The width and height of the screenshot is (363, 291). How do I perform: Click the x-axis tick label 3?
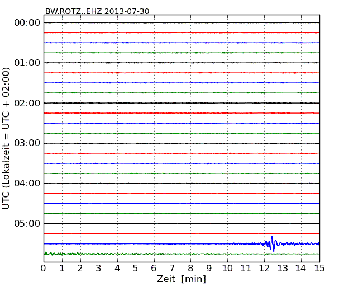pyautogui.click(x=99, y=269)
